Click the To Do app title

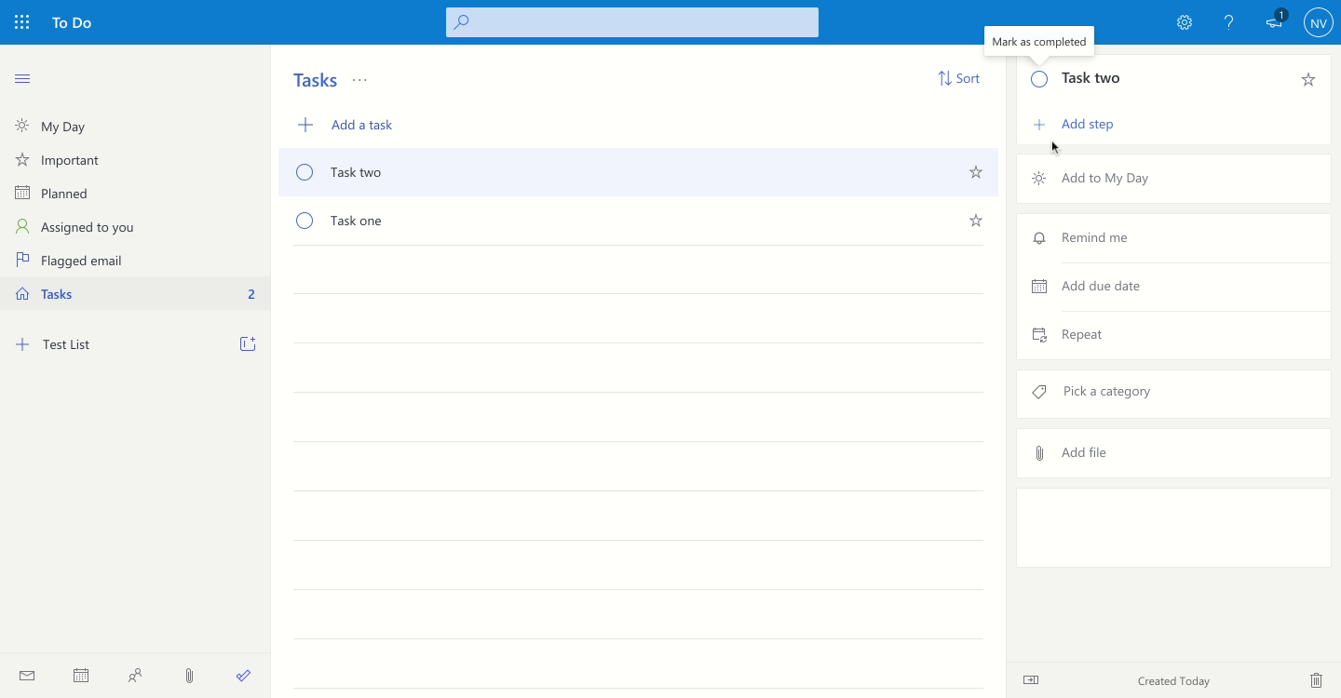pyautogui.click(x=72, y=22)
